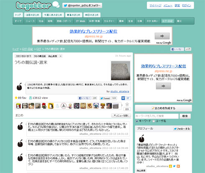
Task: Select the 社会 category
Action: (x=41, y=21)
